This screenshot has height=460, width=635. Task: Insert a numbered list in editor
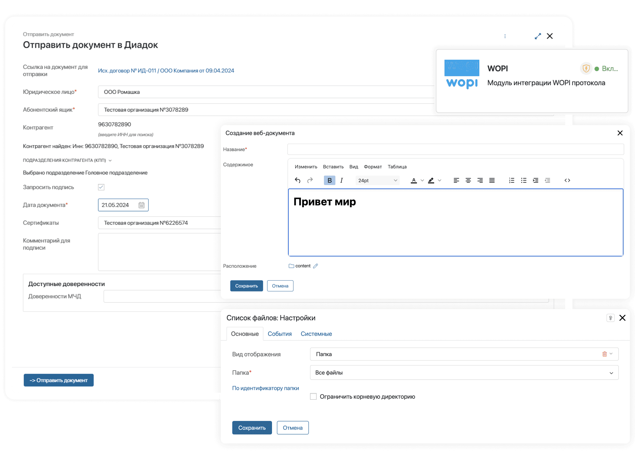pos(511,180)
